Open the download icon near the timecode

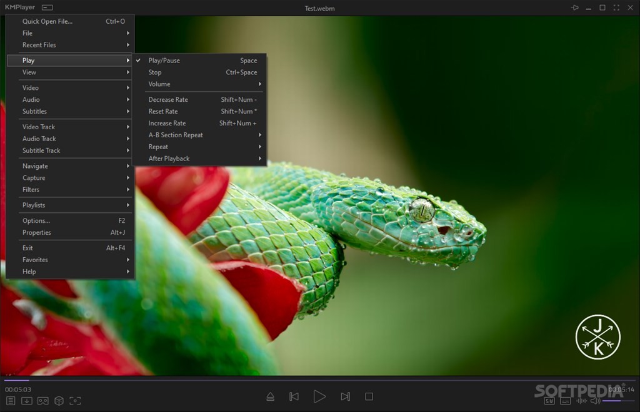pos(26,401)
